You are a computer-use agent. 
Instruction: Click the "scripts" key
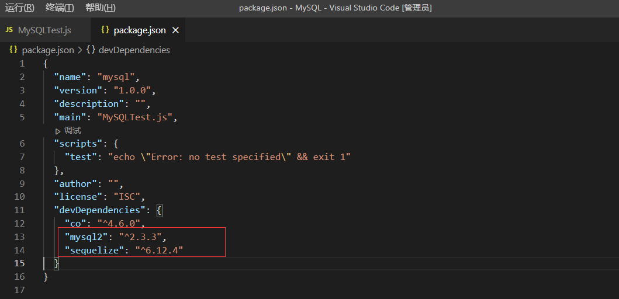coord(78,143)
